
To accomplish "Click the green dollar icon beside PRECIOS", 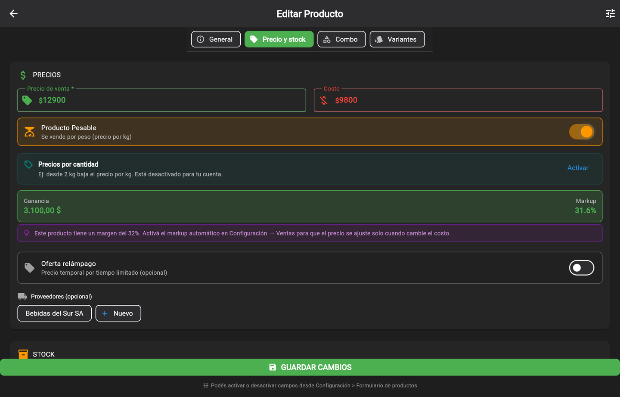I will (x=23, y=75).
